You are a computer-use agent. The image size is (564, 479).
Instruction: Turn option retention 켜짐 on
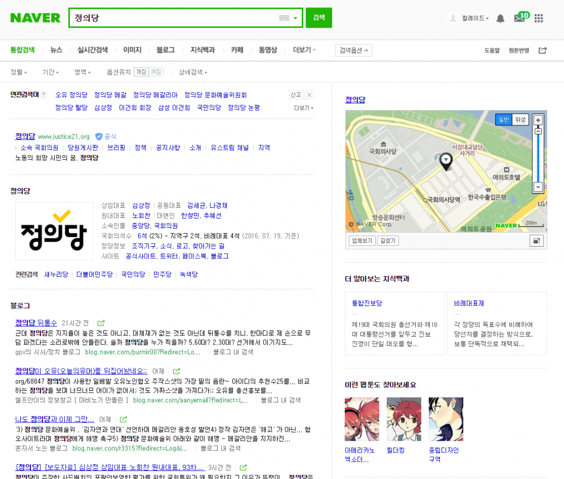pos(156,72)
